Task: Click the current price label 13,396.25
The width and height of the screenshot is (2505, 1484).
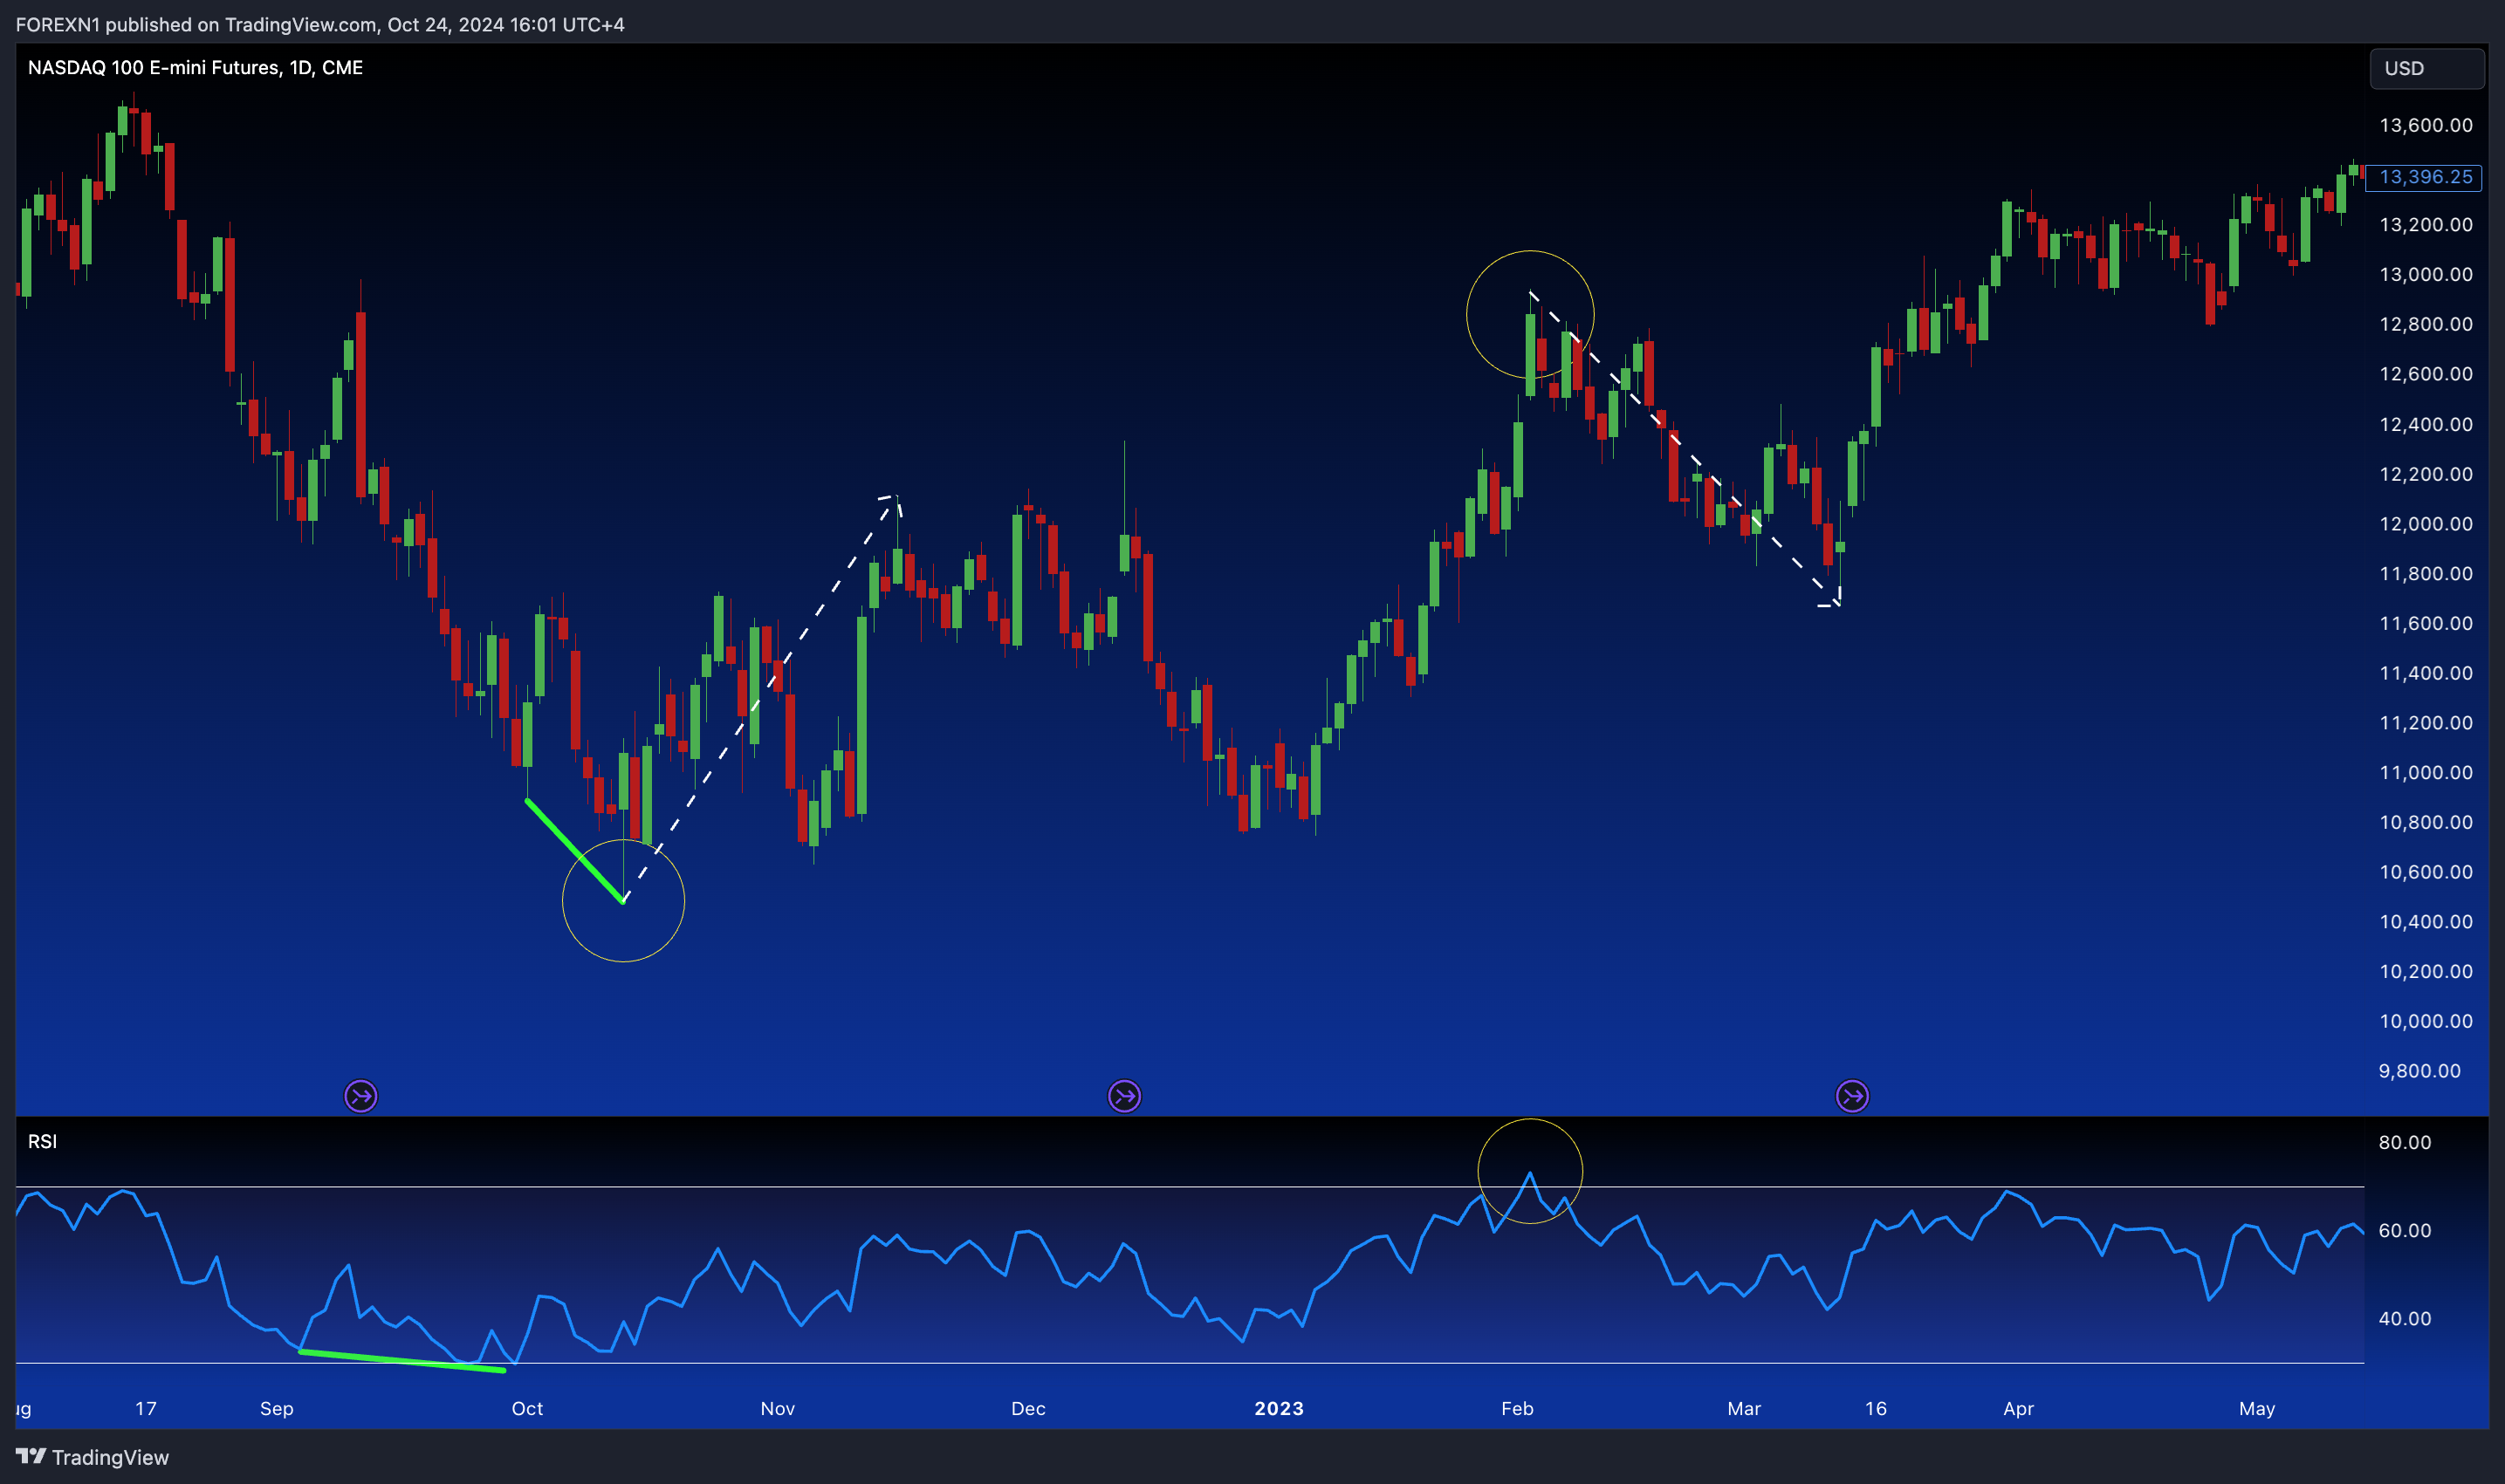Action: point(2425,177)
